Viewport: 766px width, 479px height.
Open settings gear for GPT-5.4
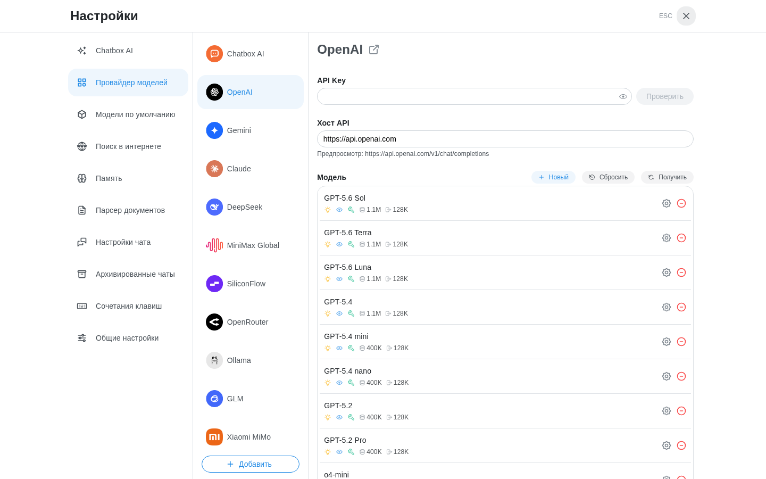tap(667, 307)
